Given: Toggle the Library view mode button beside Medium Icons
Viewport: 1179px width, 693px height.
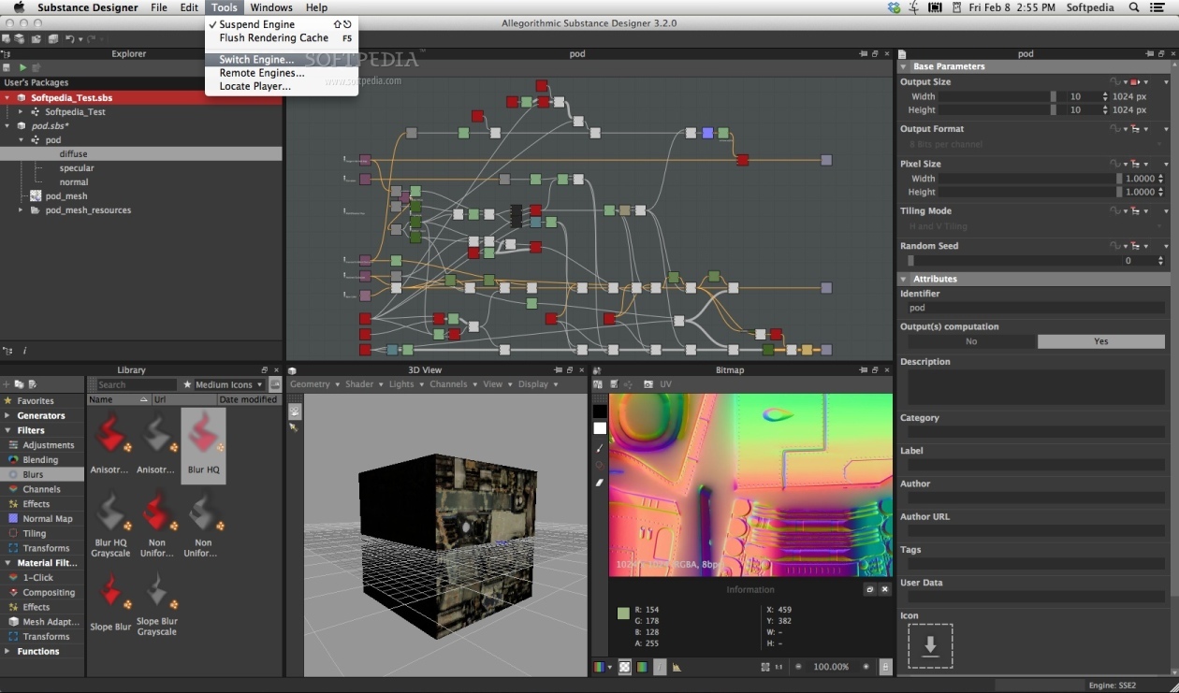Looking at the screenshot, I should point(274,384).
